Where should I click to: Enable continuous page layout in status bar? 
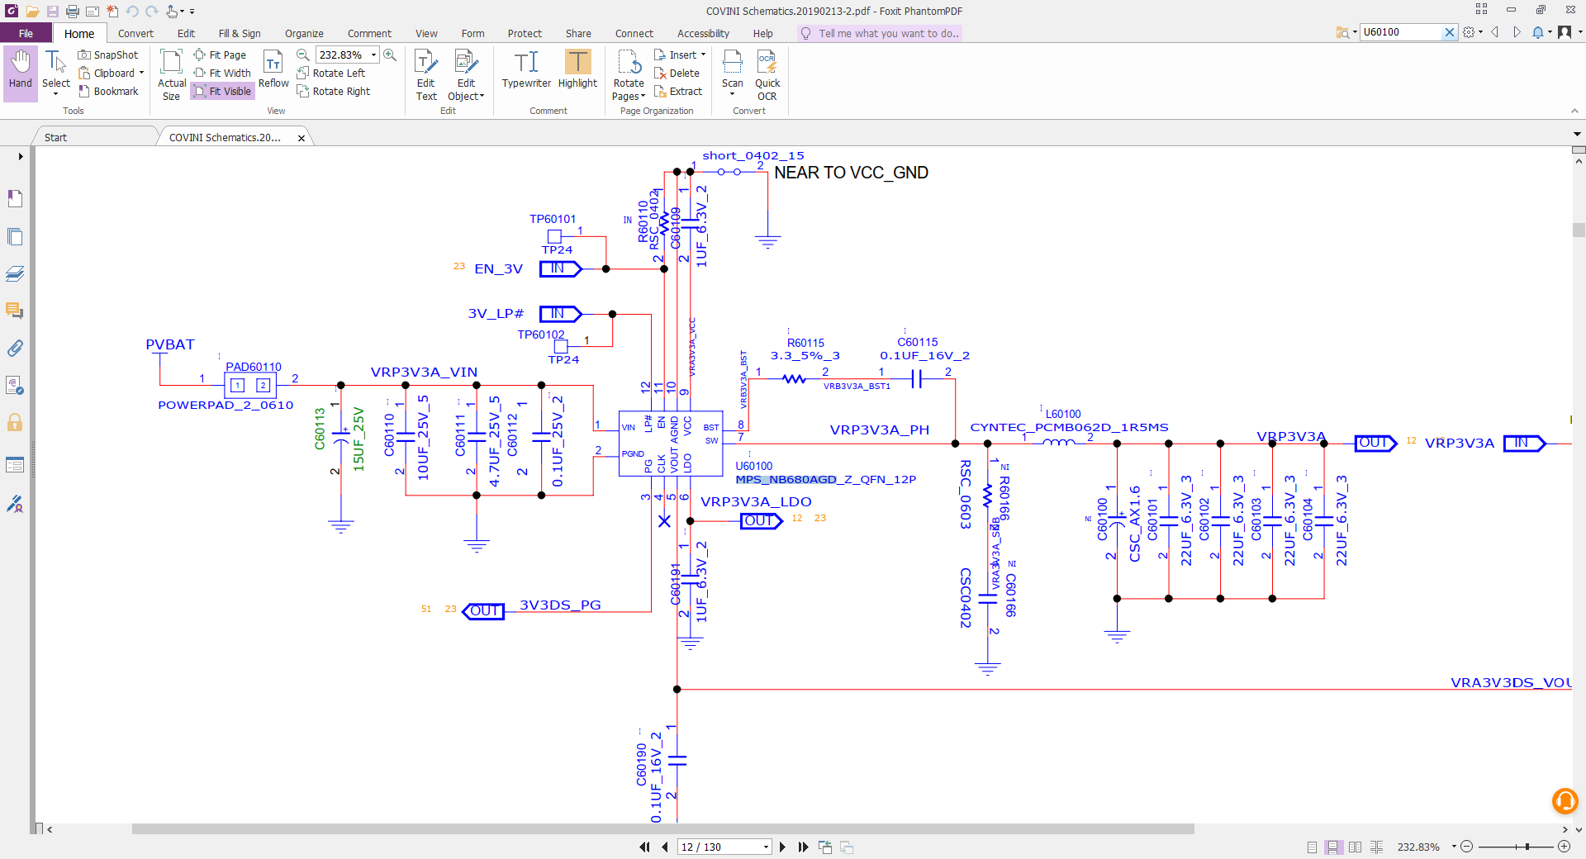(1332, 847)
